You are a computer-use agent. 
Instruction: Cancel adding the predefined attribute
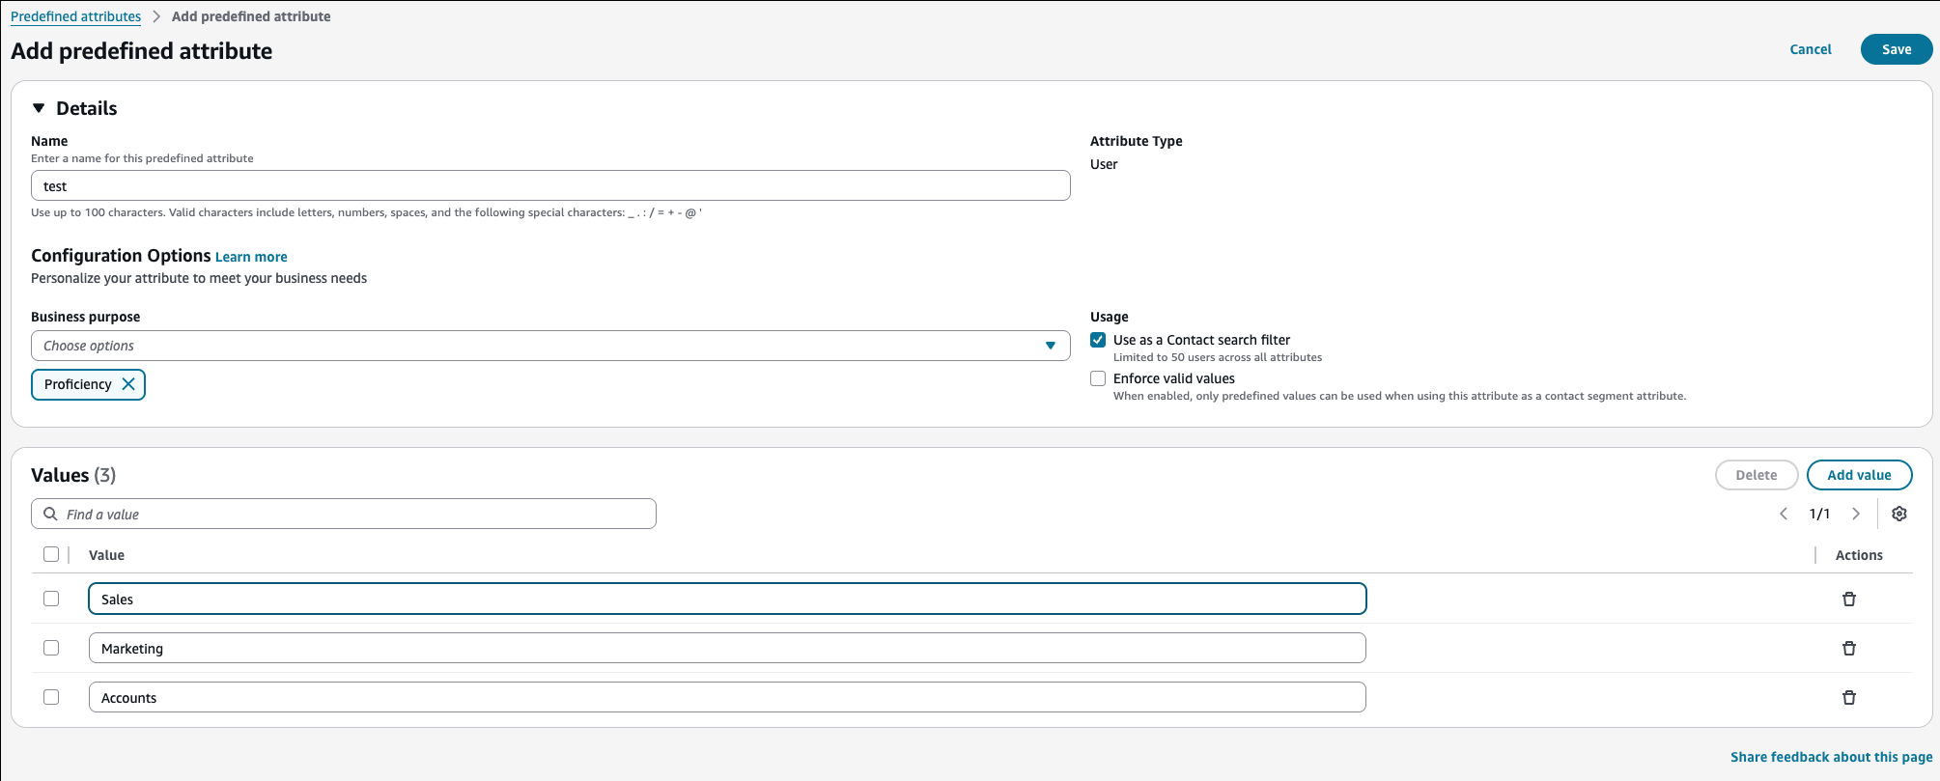pos(1810,49)
